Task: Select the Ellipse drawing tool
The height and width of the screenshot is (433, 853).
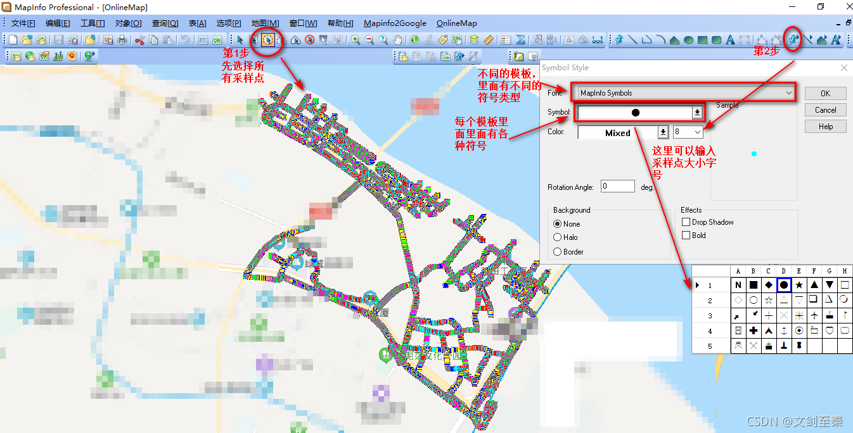Action: (x=688, y=39)
